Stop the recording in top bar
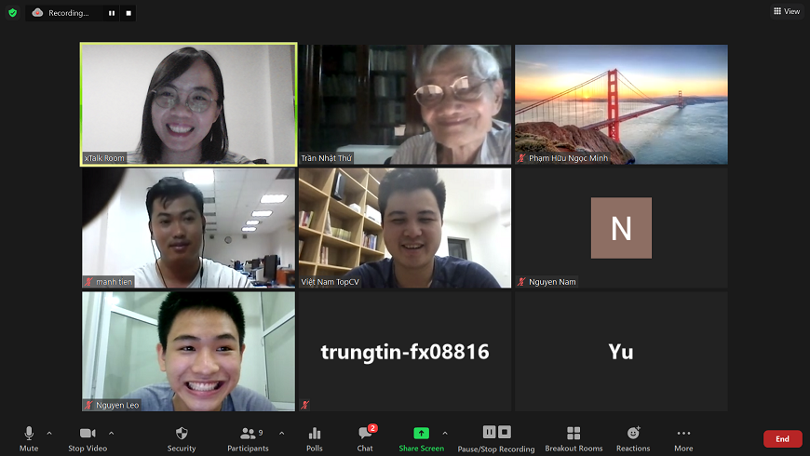 pyautogui.click(x=128, y=13)
